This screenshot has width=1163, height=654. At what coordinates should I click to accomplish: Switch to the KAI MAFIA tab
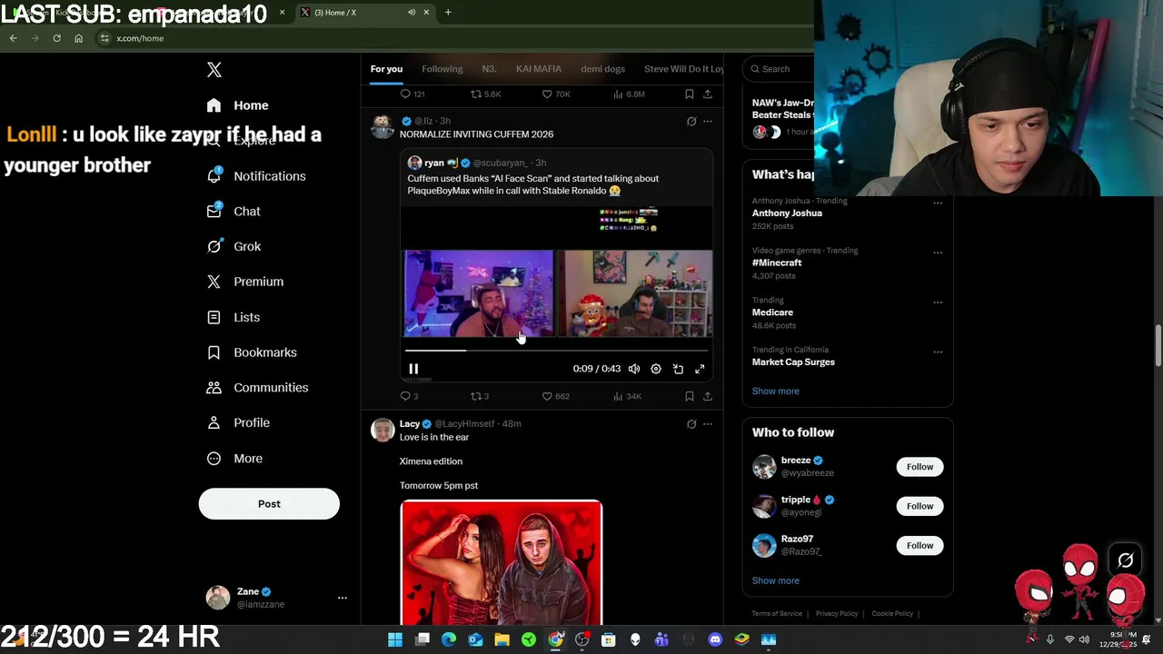pos(539,69)
